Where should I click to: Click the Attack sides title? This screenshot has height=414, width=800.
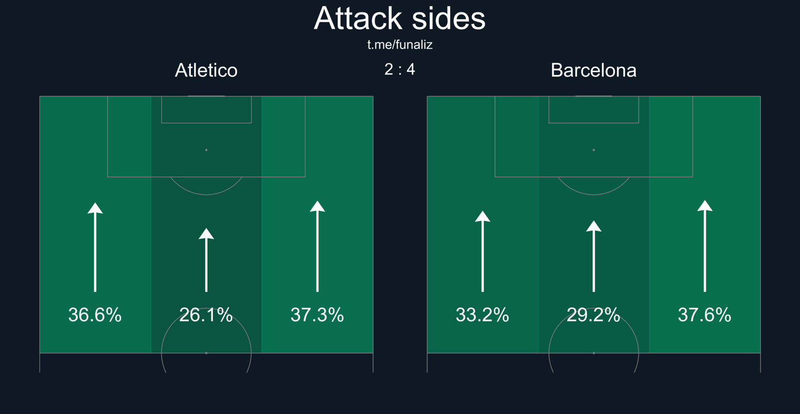400,19
